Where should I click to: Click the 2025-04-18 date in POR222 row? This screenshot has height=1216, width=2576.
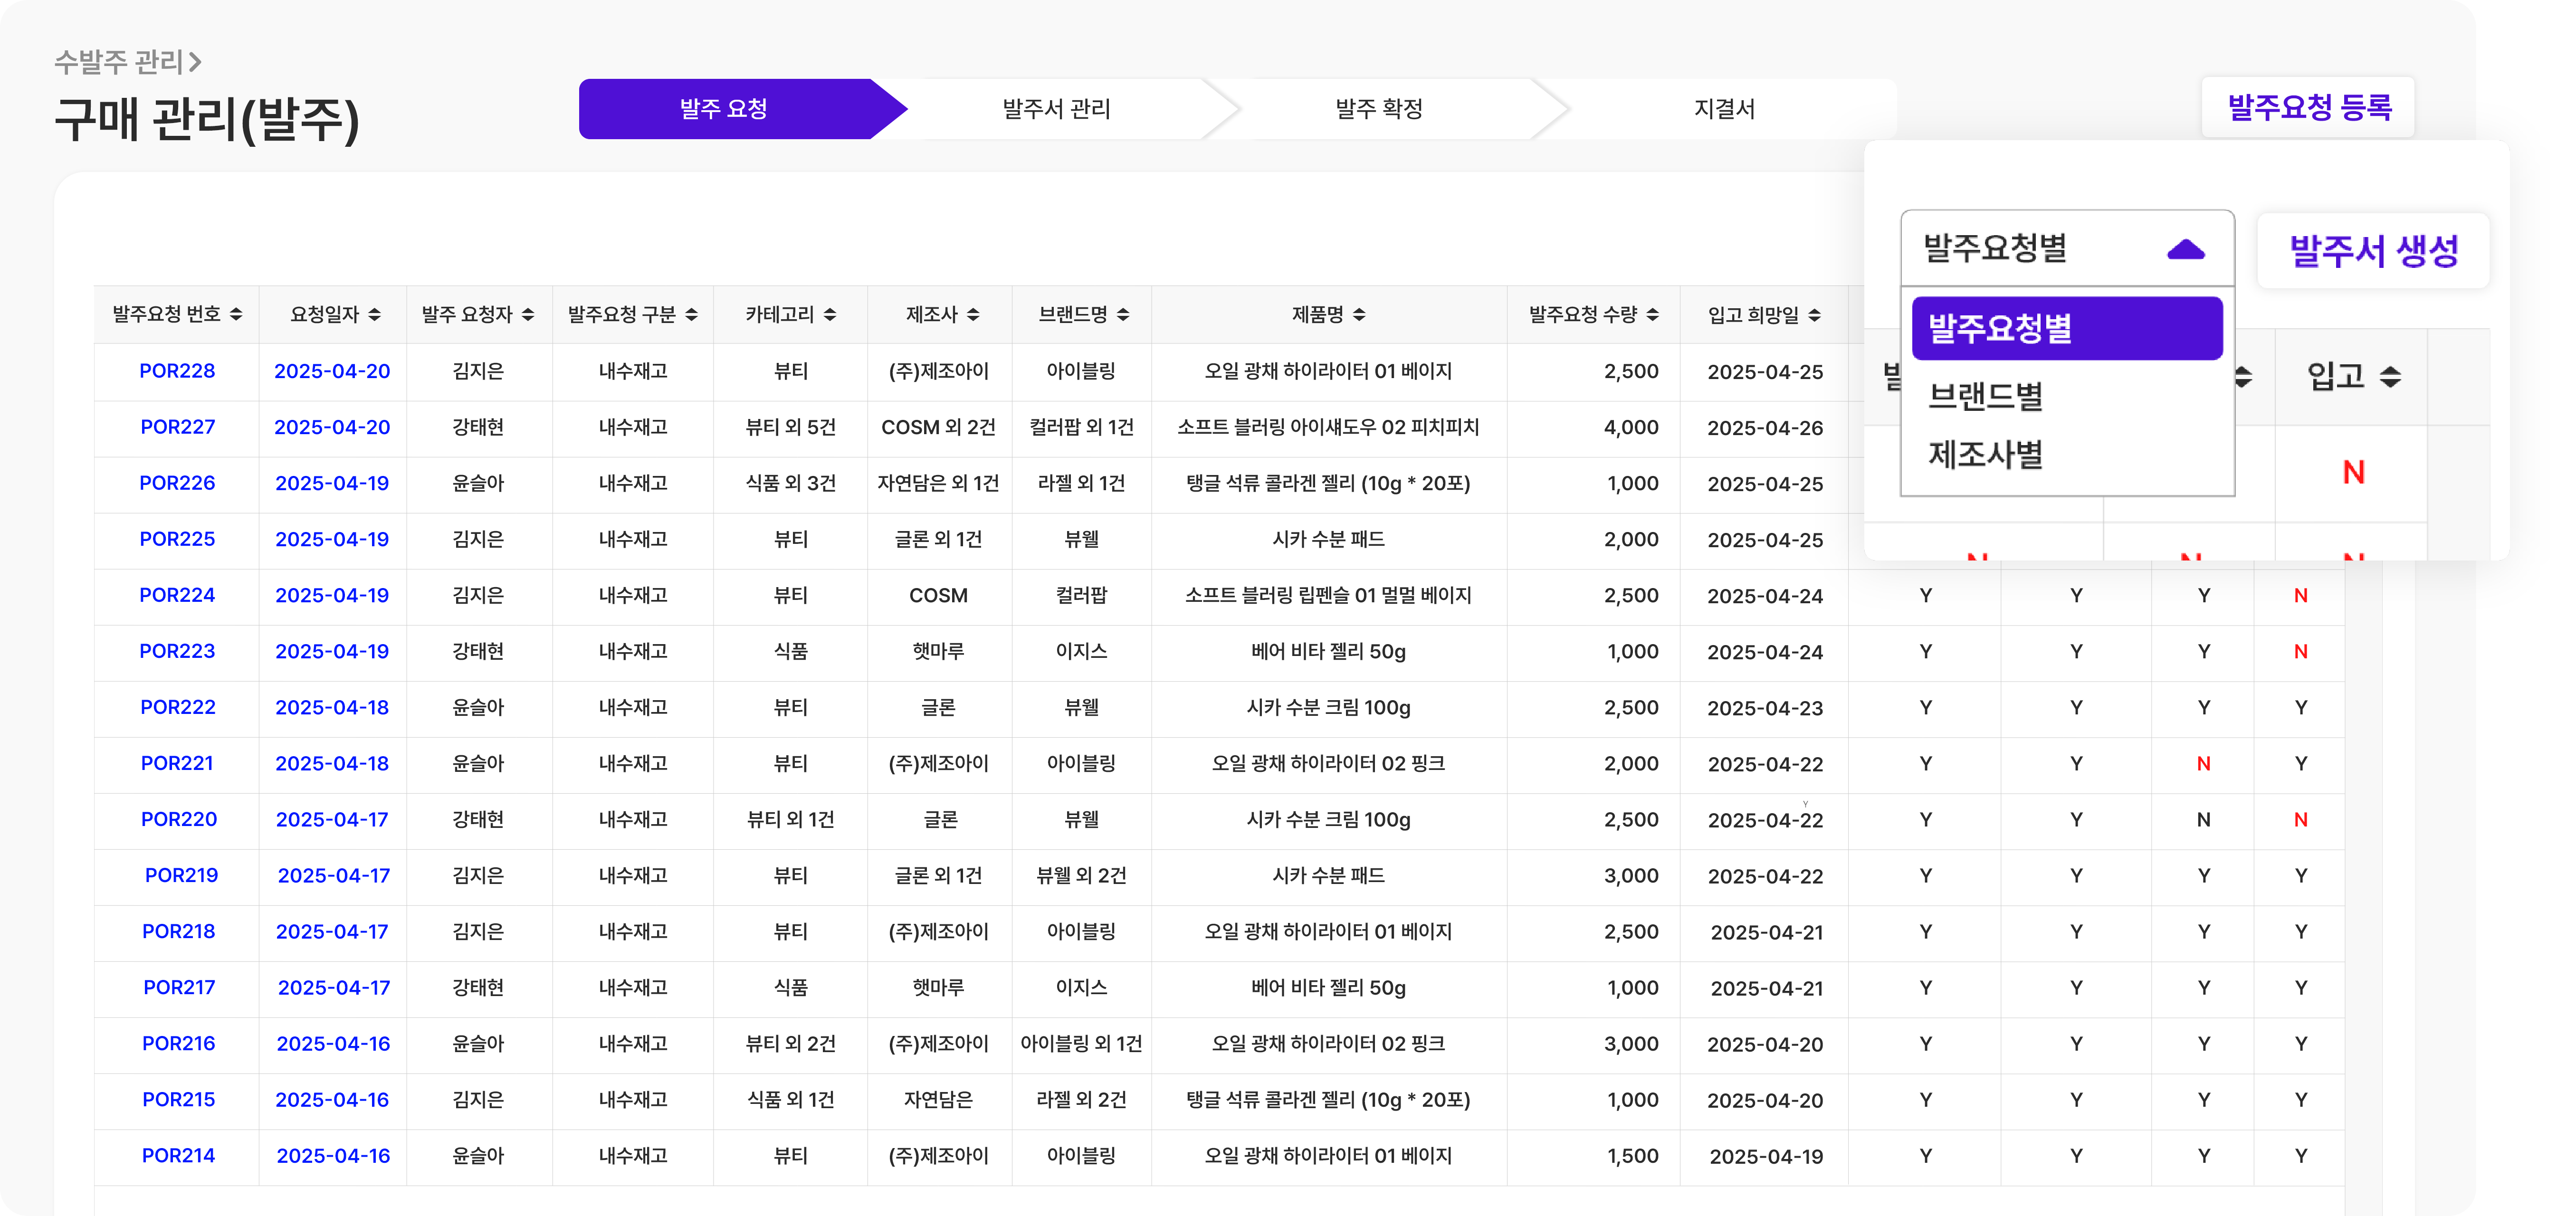[x=332, y=707]
